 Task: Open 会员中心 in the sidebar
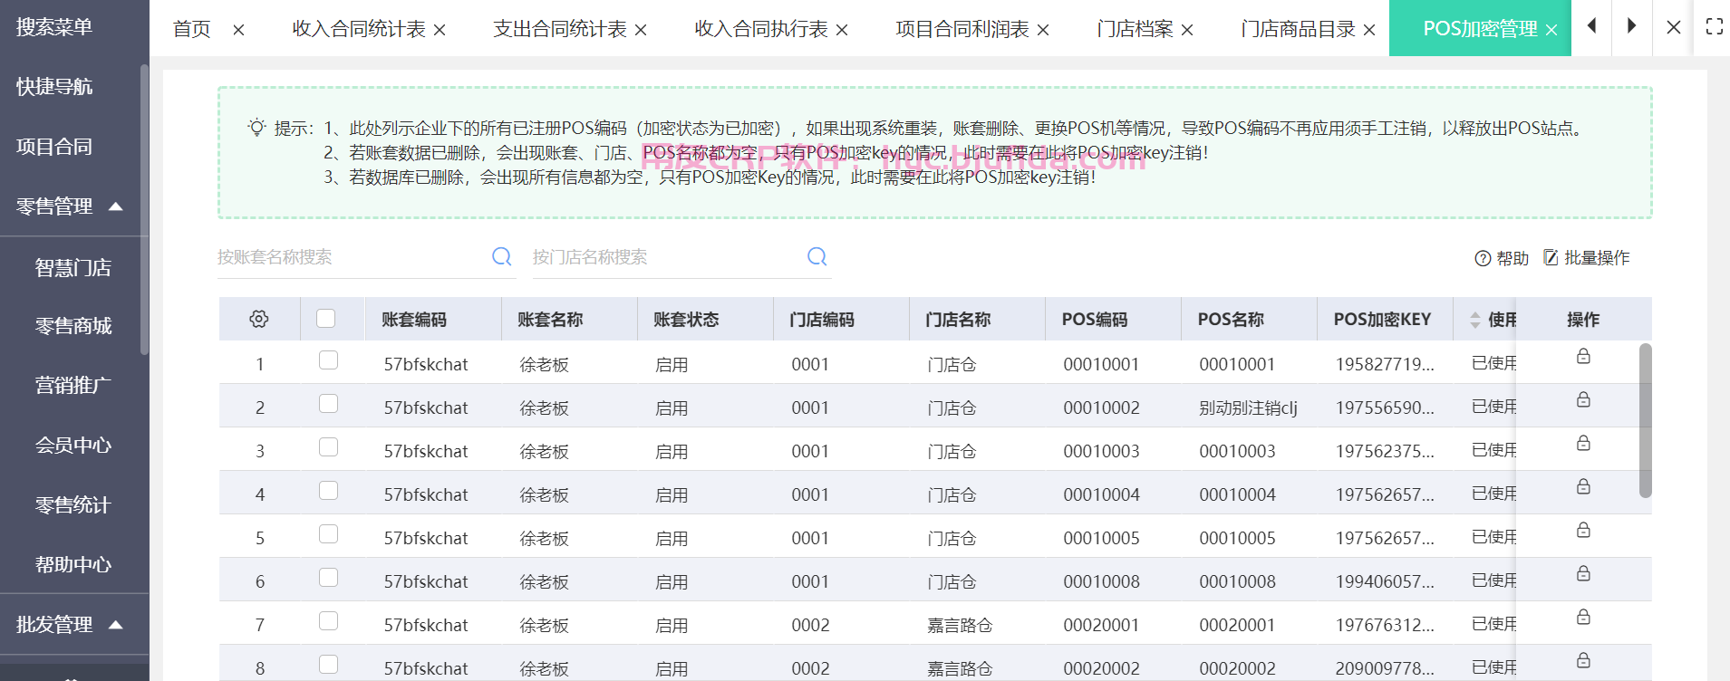click(73, 446)
